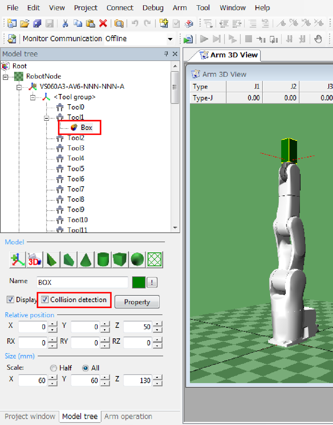Click the add coordinate axis model icon
333x425 pixels.
pyautogui.click(x=17, y=260)
